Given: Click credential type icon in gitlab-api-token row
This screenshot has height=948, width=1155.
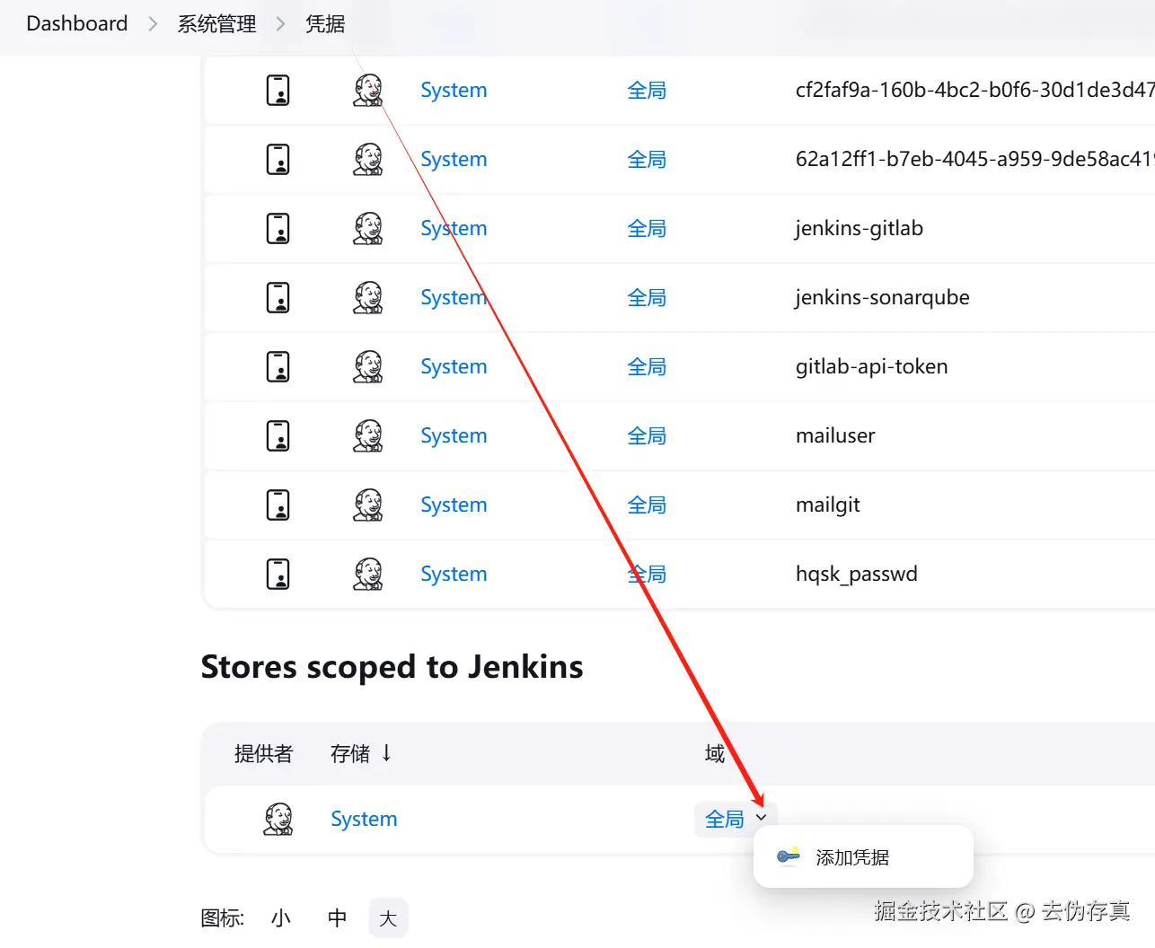Looking at the screenshot, I should pyautogui.click(x=278, y=367).
